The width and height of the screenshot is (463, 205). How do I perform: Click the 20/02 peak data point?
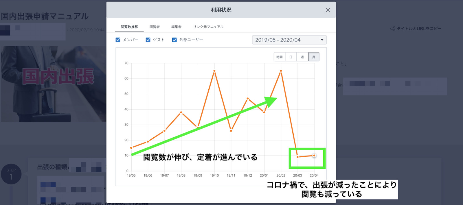click(281, 71)
